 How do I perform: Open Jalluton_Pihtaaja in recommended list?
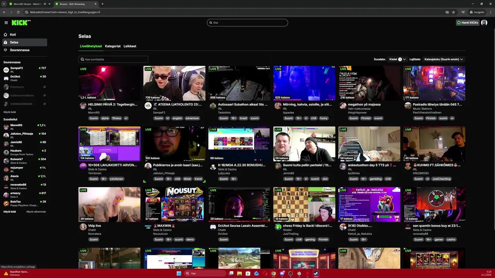(25, 135)
